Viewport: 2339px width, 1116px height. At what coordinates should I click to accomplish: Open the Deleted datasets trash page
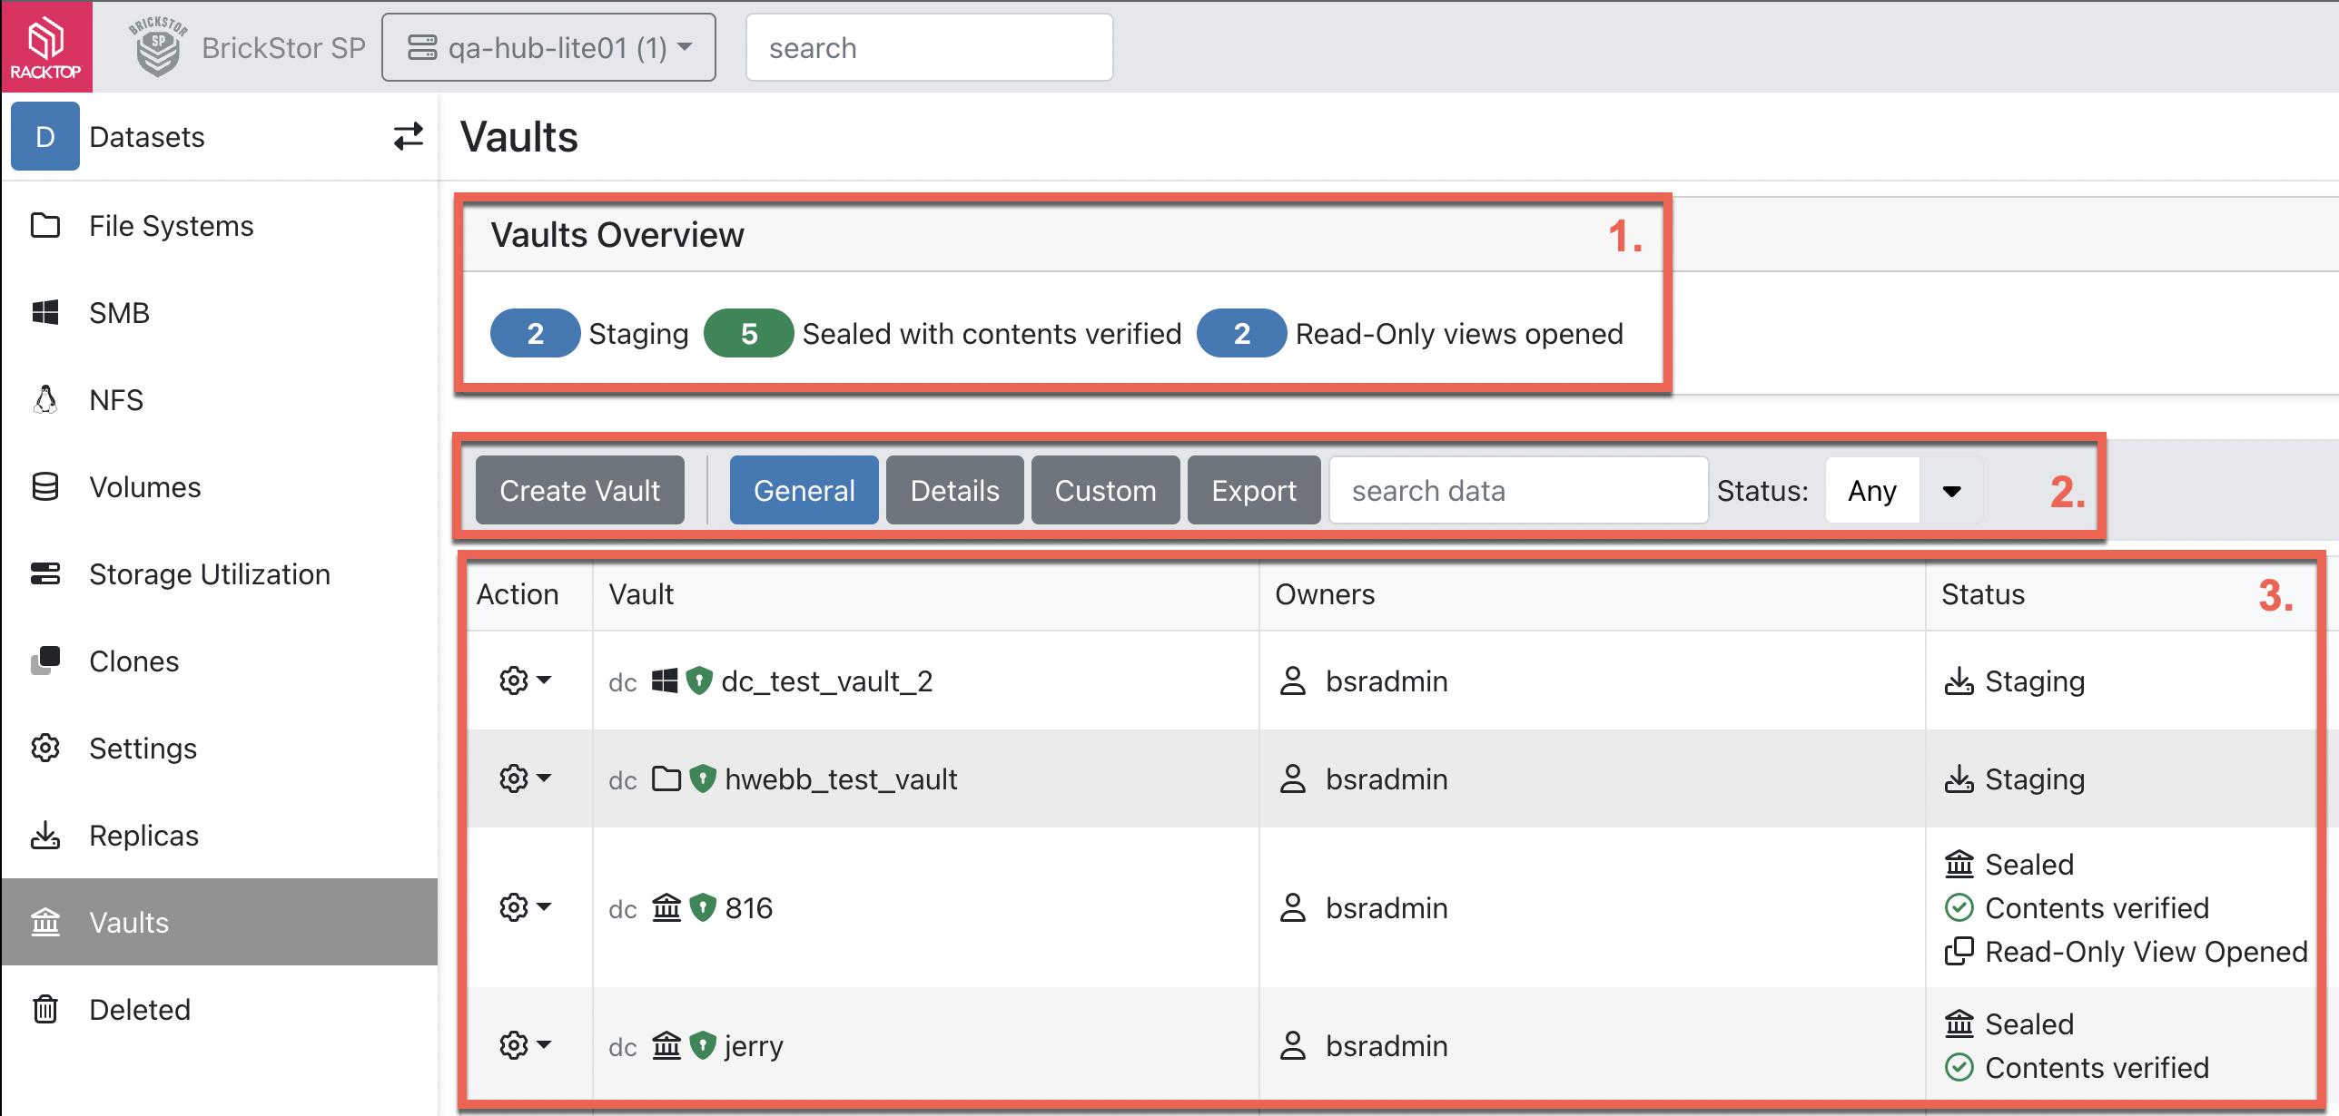point(139,1010)
